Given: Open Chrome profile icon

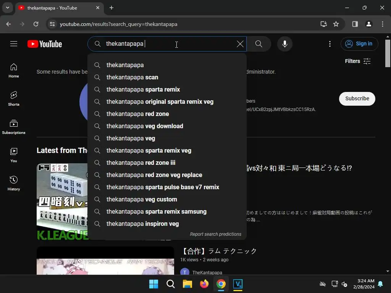Looking at the screenshot, I should click(368, 24).
